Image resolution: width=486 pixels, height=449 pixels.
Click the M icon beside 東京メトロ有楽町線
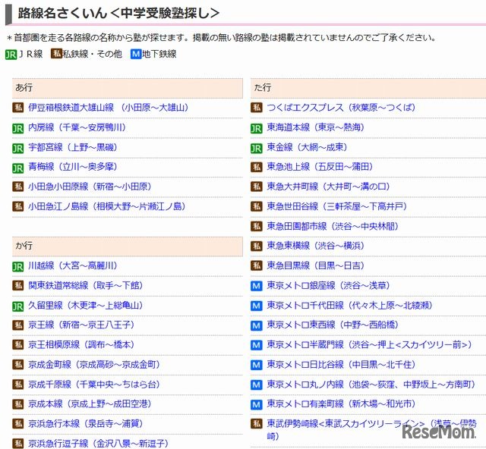click(257, 404)
